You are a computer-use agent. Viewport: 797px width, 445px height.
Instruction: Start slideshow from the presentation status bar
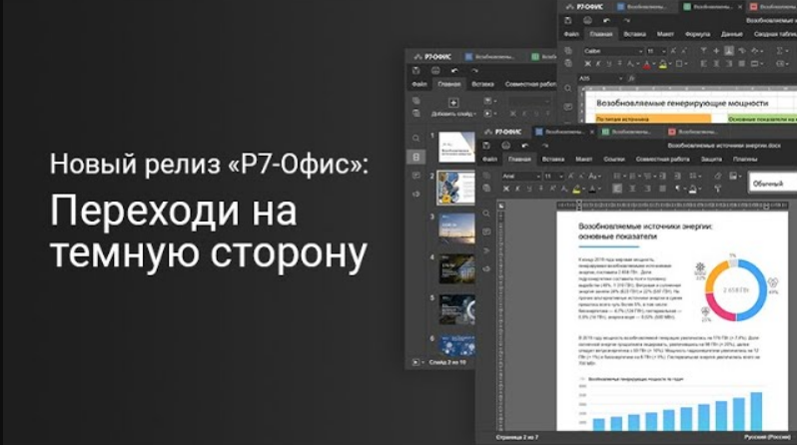click(415, 362)
